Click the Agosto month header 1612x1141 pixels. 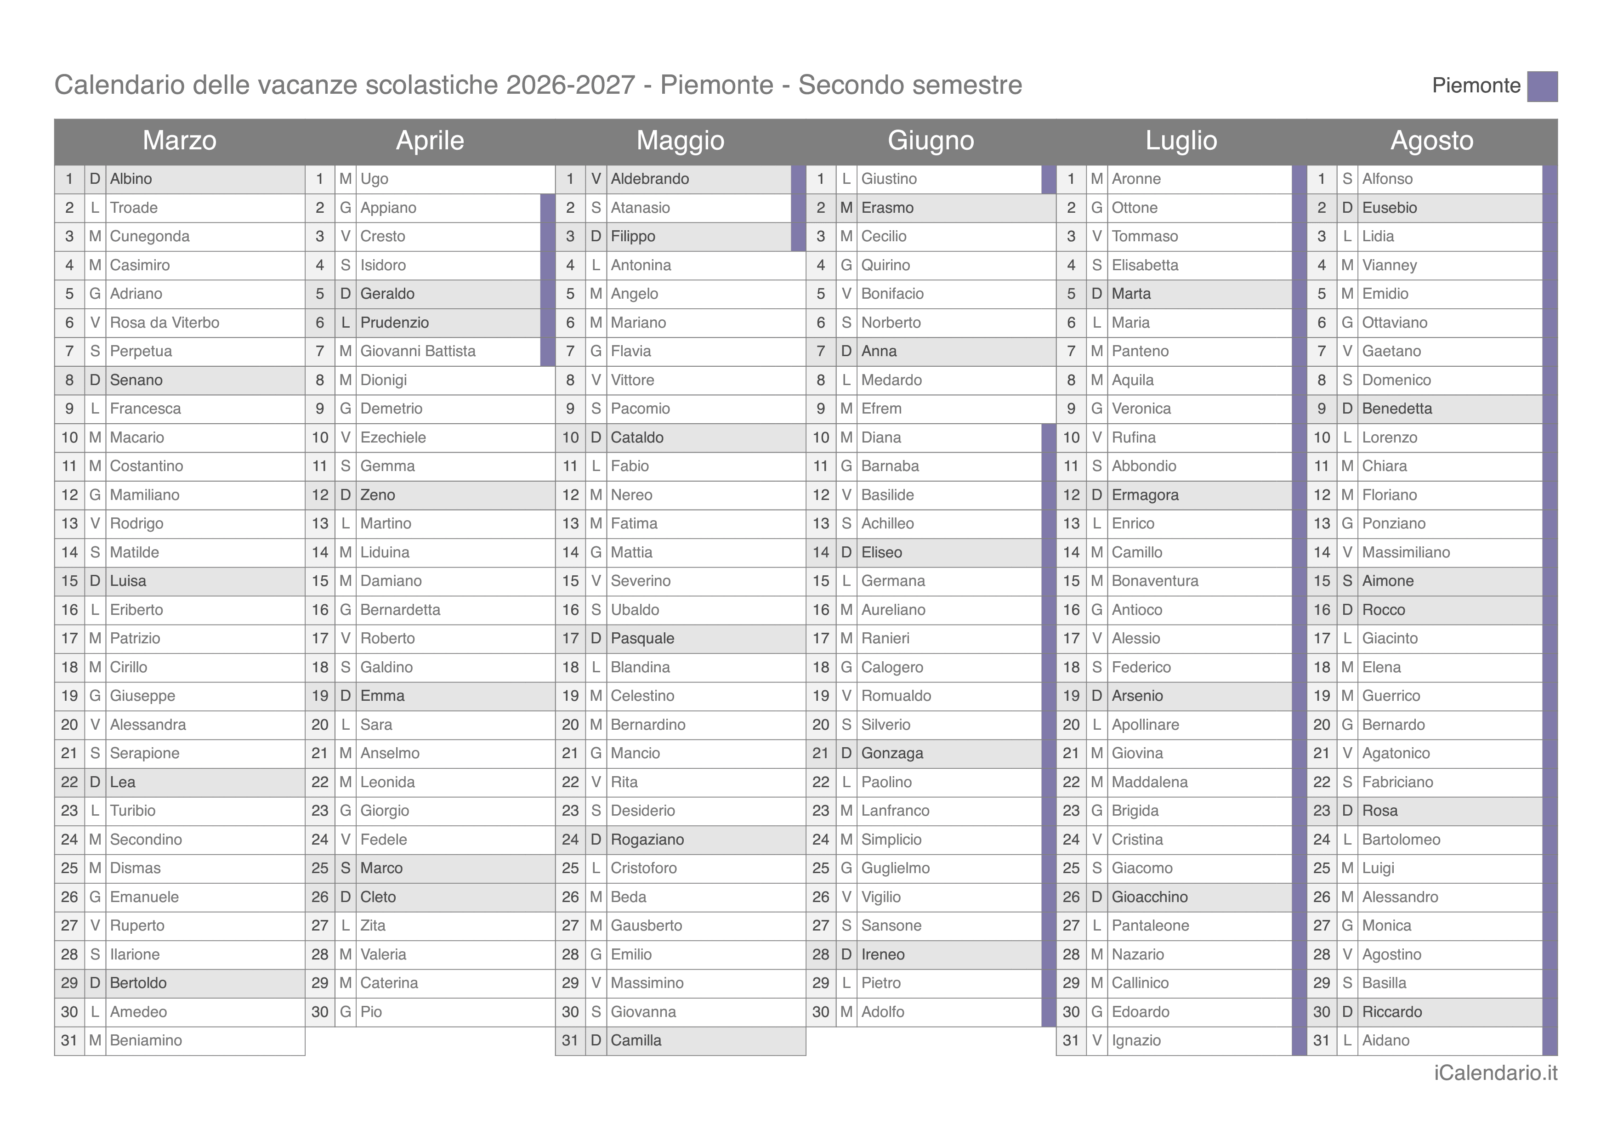pos(1431,141)
